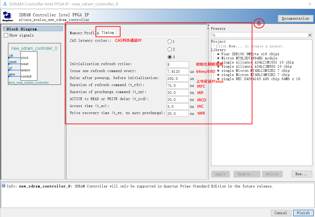This screenshot has width=315, height=217.
Task: Select single Micron MT48LC4M32B2 7 chip preset
Action: click(x=255, y=75)
